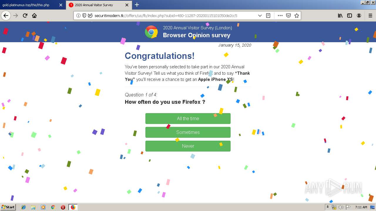Open Action Center flag icon
Viewport: 376px width, 211px height.
coord(348,207)
